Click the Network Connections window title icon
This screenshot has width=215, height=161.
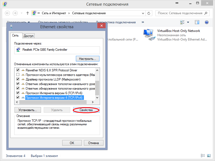[5, 4]
